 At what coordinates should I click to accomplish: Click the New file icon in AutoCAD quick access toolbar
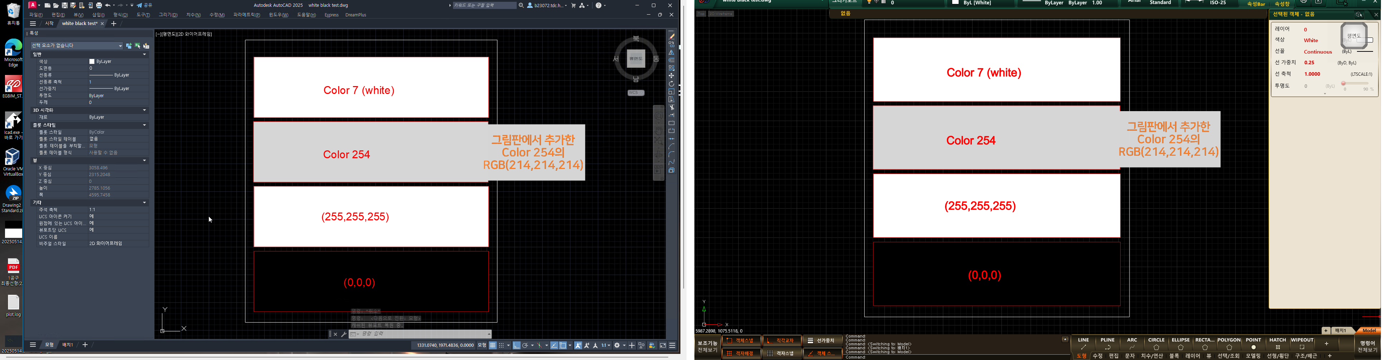coord(48,5)
